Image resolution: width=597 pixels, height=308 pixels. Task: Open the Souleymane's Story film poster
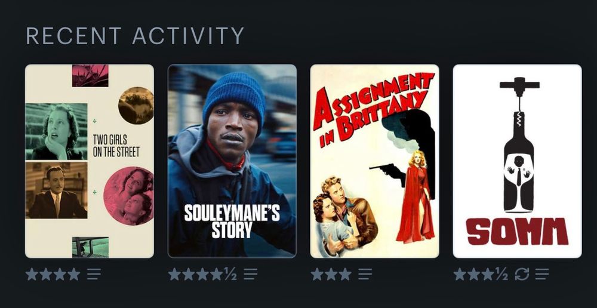(232, 161)
